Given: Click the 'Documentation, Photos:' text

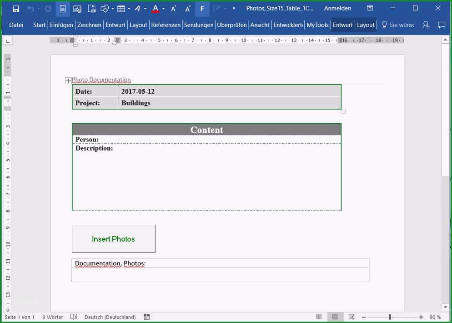Looking at the screenshot, I should [x=110, y=263].
